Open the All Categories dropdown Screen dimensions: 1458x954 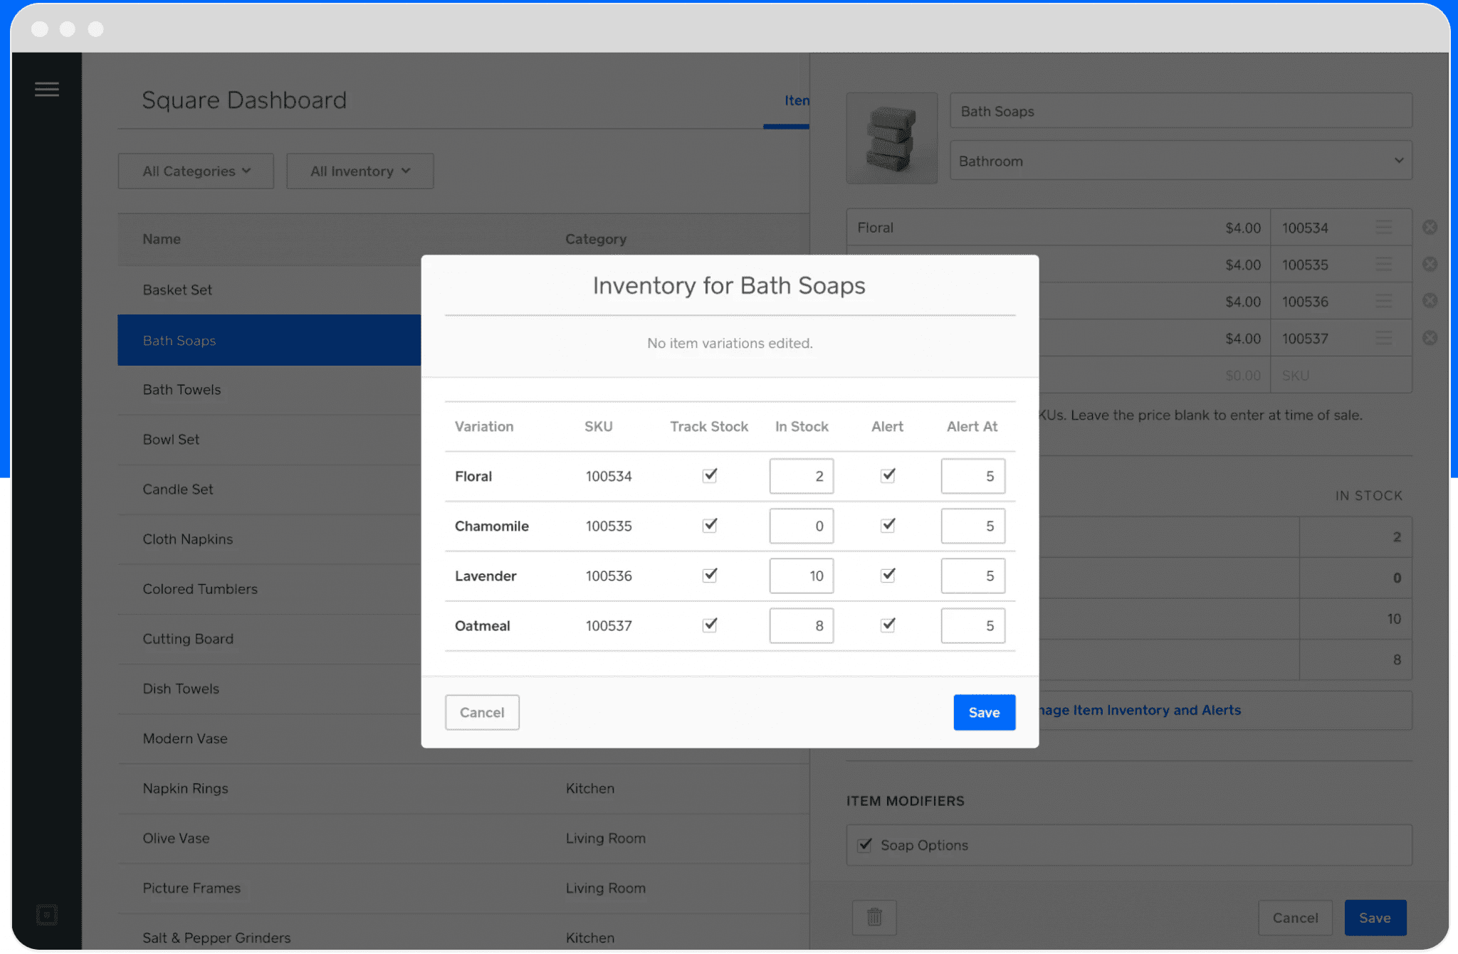pos(195,171)
